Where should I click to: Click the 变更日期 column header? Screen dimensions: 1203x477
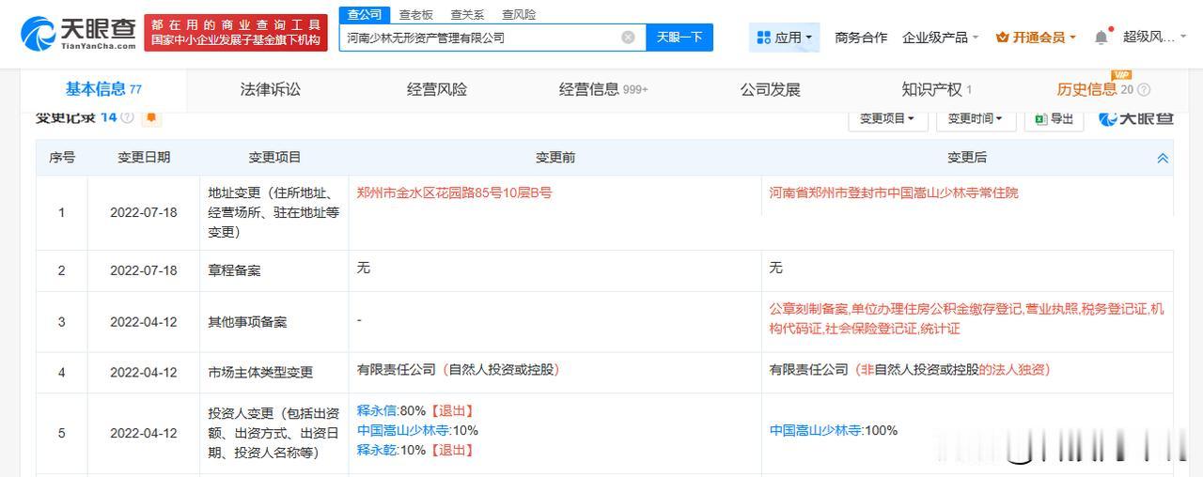coord(144,158)
